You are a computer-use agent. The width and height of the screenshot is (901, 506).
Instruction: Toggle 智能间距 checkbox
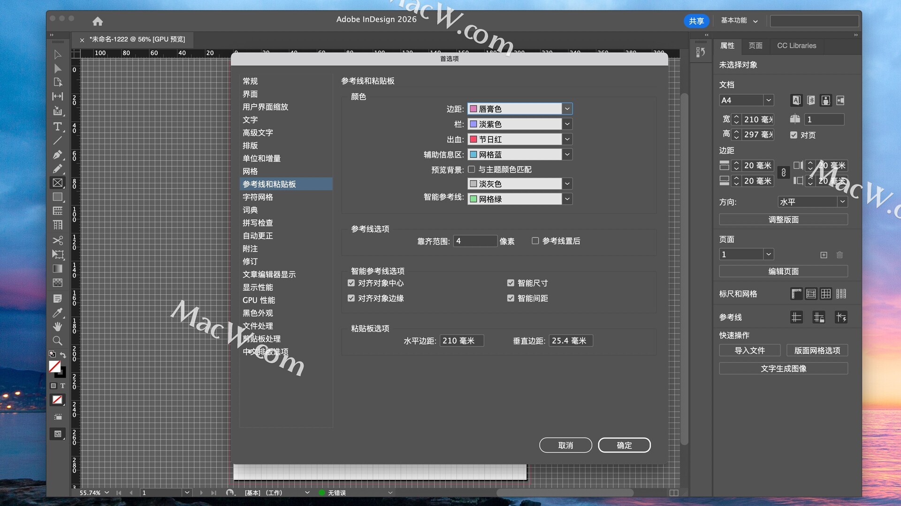(x=511, y=298)
